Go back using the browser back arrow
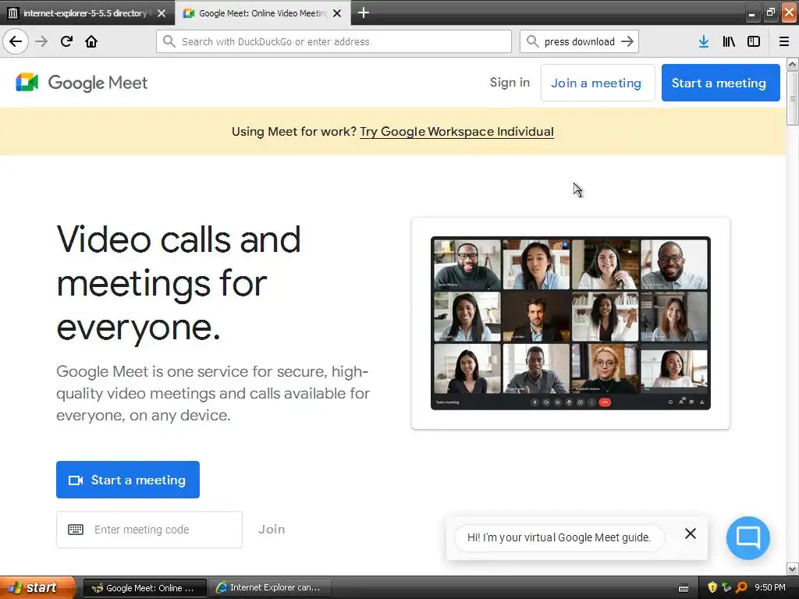Viewport: 799px width, 599px height. (16, 41)
